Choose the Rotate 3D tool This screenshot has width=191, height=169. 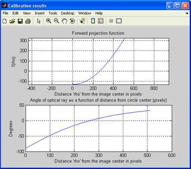[x=72, y=21]
